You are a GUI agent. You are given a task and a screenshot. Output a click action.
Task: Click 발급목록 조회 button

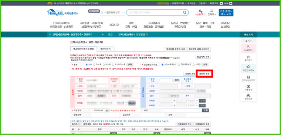pos(203,57)
